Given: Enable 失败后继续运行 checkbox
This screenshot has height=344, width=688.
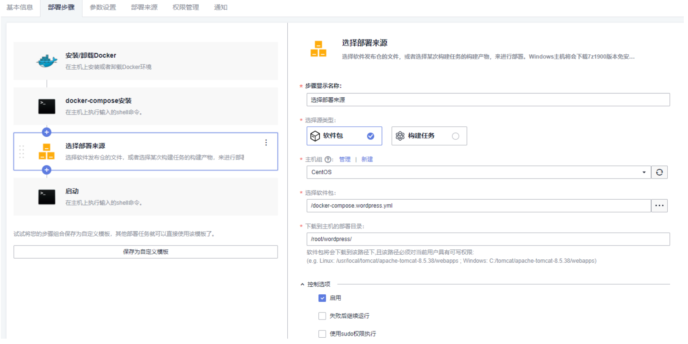Looking at the screenshot, I should [322, 316].
